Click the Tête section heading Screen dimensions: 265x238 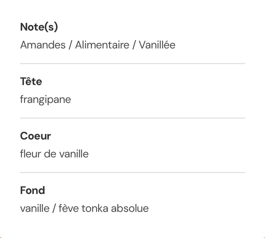click(31, 82)
